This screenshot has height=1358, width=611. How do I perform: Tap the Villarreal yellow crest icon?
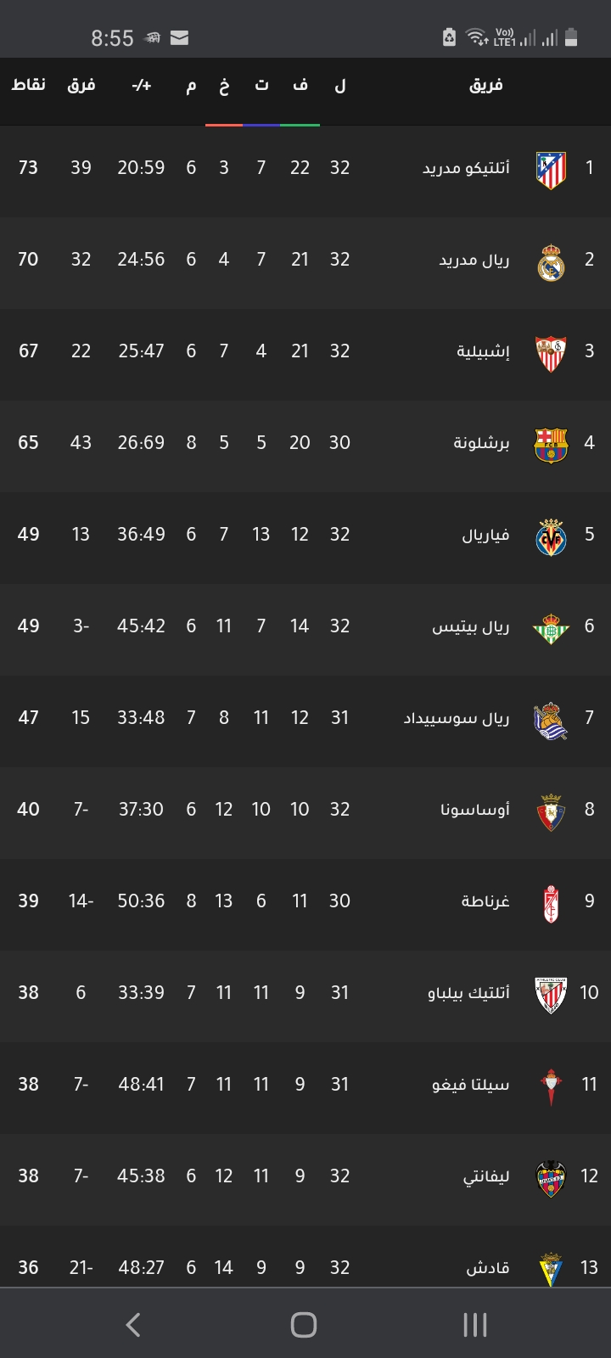click(x=551, y=536)
